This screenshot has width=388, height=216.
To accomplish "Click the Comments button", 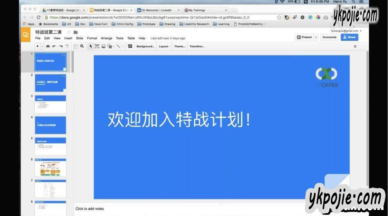I will tap(329, 37).
